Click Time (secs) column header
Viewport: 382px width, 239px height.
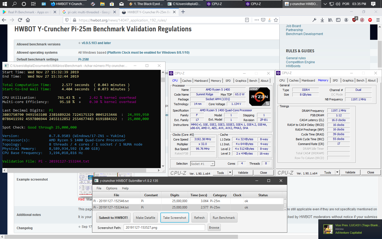click(198, 195)
